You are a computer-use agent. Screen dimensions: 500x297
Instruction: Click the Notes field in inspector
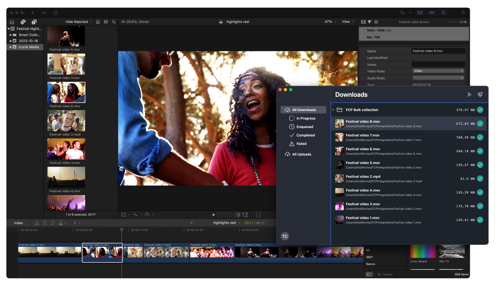point(438,64)
